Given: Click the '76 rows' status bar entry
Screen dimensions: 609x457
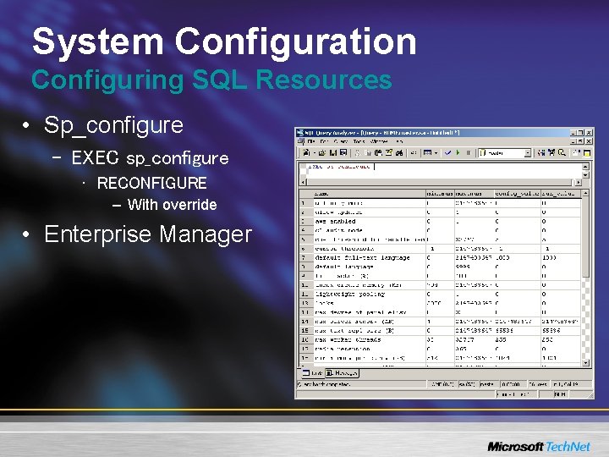Looking at the screenshot, I should [538, 384].
